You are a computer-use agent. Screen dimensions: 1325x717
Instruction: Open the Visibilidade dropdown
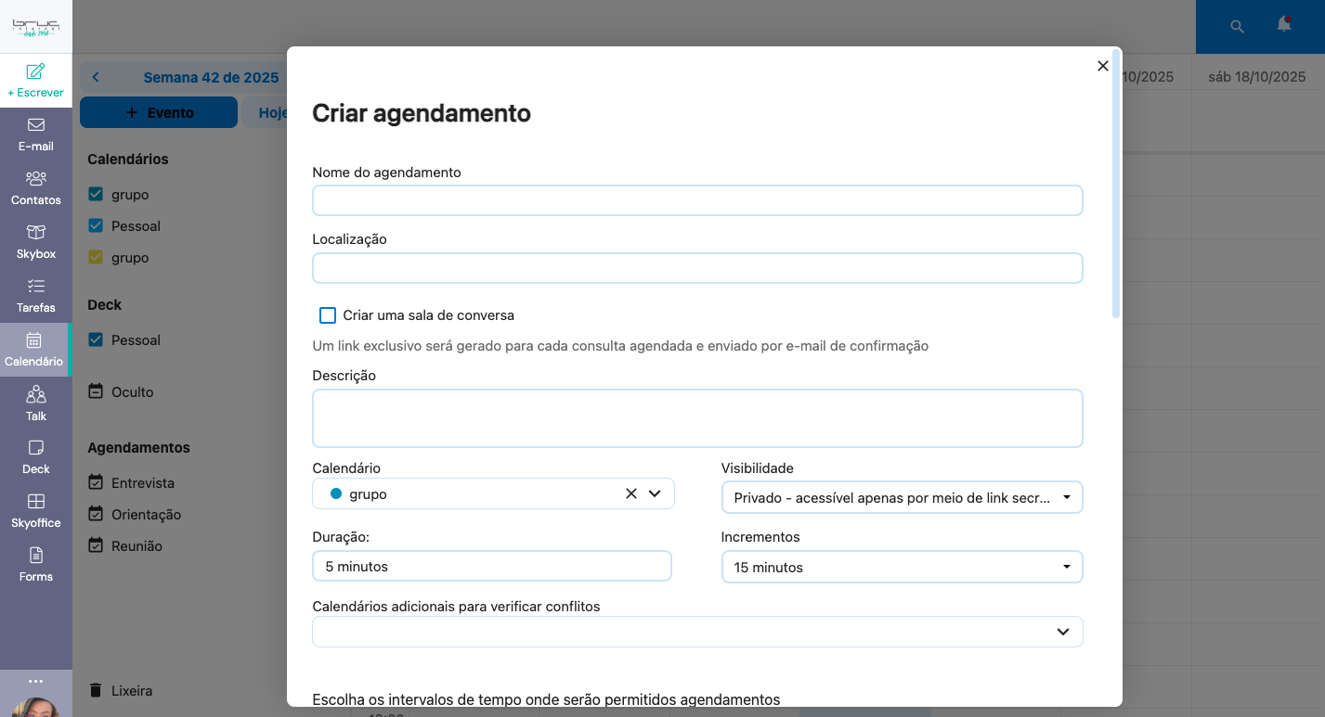902,498
